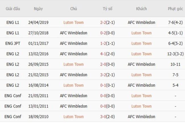This screenshot has width=185, height=123.
Task: Click the "Phạt góc" column header
Action: [175, 9]
